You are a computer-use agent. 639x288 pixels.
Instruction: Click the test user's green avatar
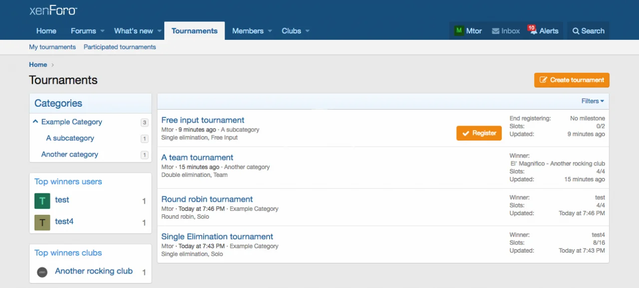point(42,201)
